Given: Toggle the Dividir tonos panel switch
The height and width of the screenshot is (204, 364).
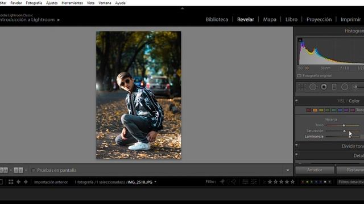Looking at the screenshot, I should point(296,146).
